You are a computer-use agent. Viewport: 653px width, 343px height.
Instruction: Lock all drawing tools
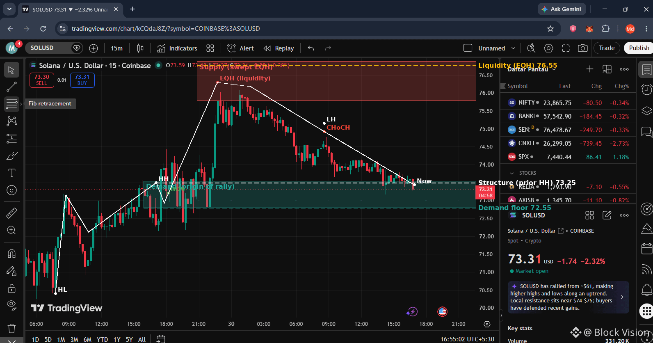pos(11,288)
